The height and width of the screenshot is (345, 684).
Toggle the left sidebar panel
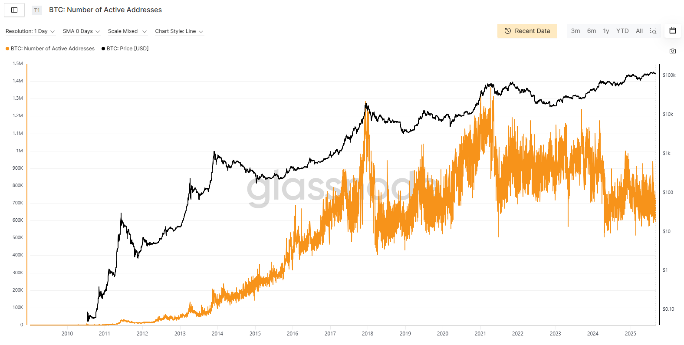[14, 10]
